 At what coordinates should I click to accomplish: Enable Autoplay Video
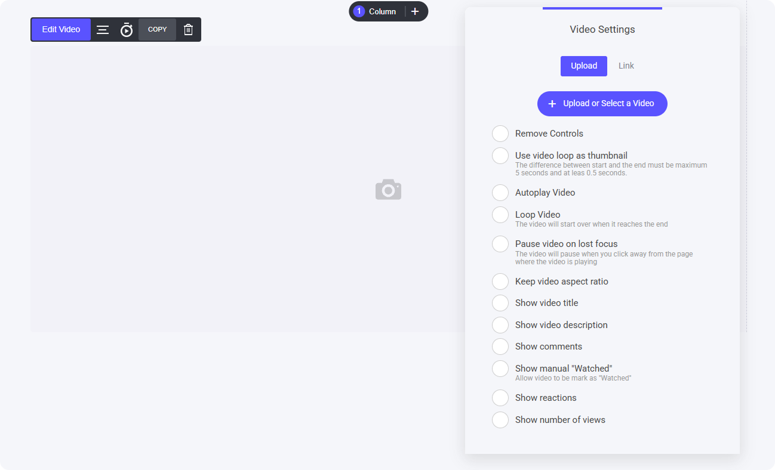click(500, 193)
